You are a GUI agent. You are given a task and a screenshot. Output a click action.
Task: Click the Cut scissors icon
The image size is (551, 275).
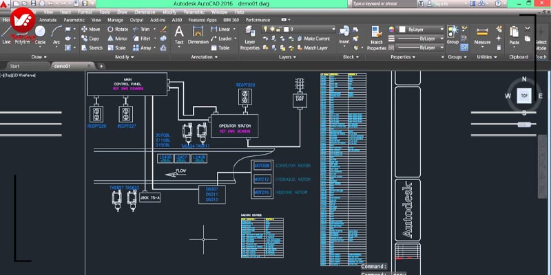527,29
